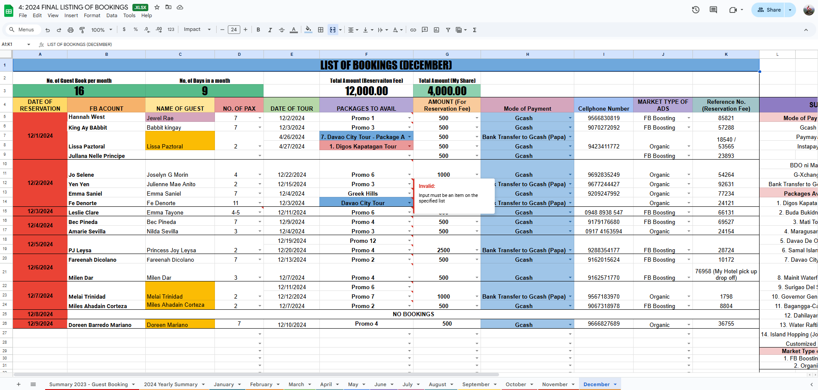
Task: Select the Paint format tool
Action: pos(82,30)
